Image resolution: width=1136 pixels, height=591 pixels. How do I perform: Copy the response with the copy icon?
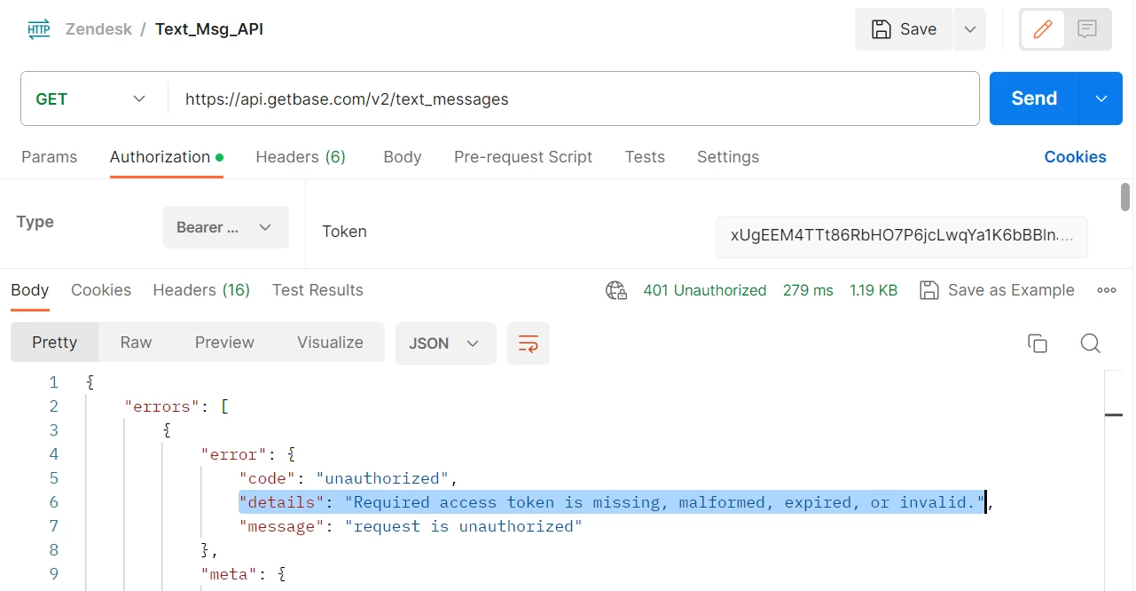tap(1038, 343)
